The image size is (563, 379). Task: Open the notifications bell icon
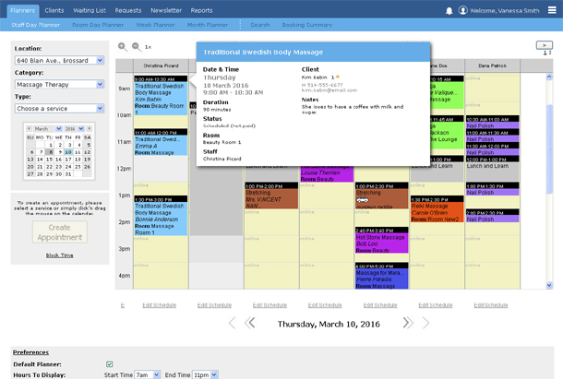449,11
